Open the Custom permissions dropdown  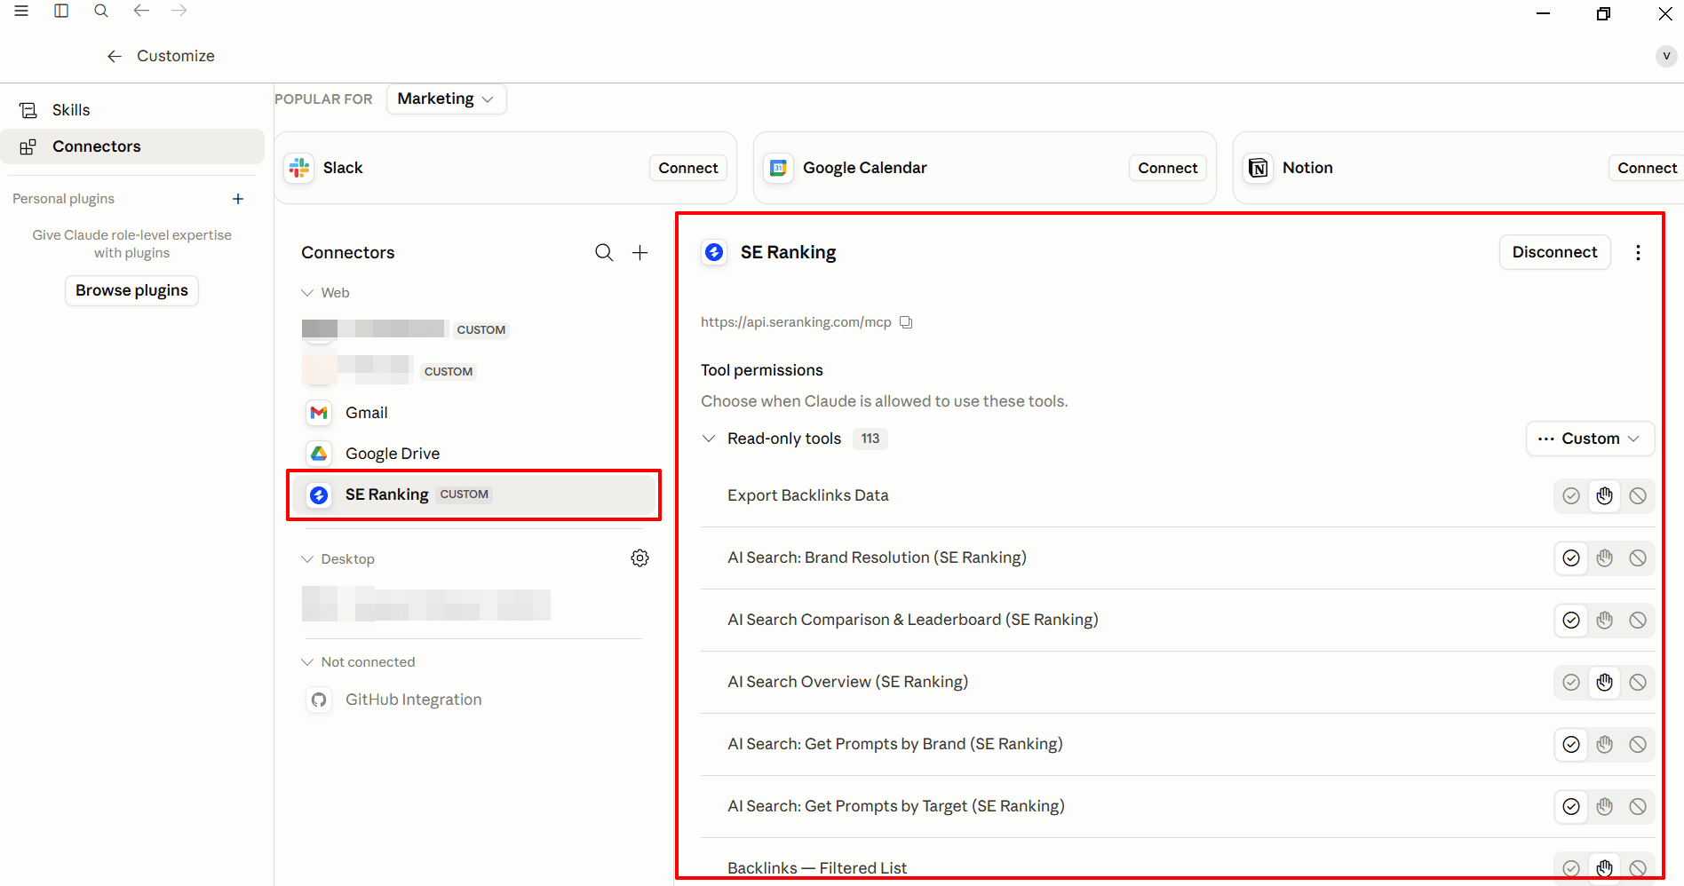point(1590,439)
